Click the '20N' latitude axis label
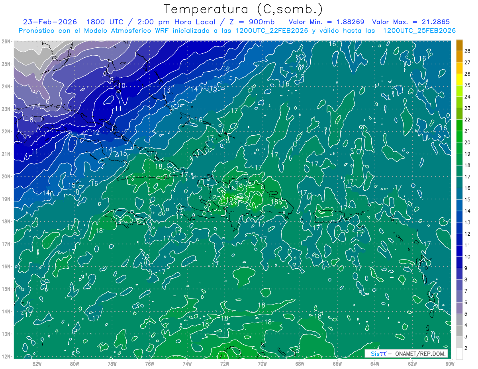The image size is (478, 369). tap(6, 176)
